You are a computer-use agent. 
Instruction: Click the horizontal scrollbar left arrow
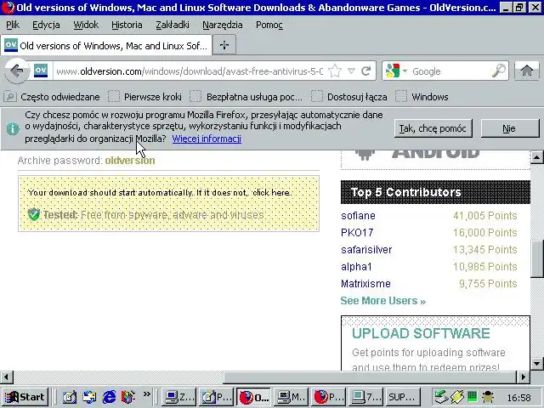point(7,377)
